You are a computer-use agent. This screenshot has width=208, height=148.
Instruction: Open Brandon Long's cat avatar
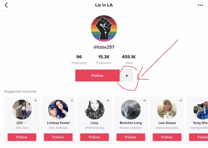(x=131, y=110)
